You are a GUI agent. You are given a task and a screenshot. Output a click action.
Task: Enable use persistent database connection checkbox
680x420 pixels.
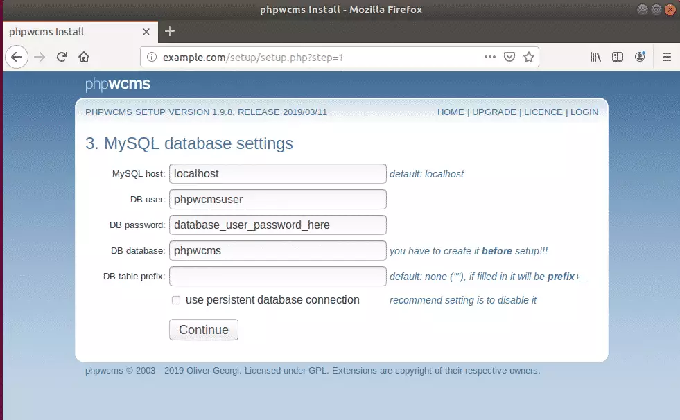tap(175, 300)
